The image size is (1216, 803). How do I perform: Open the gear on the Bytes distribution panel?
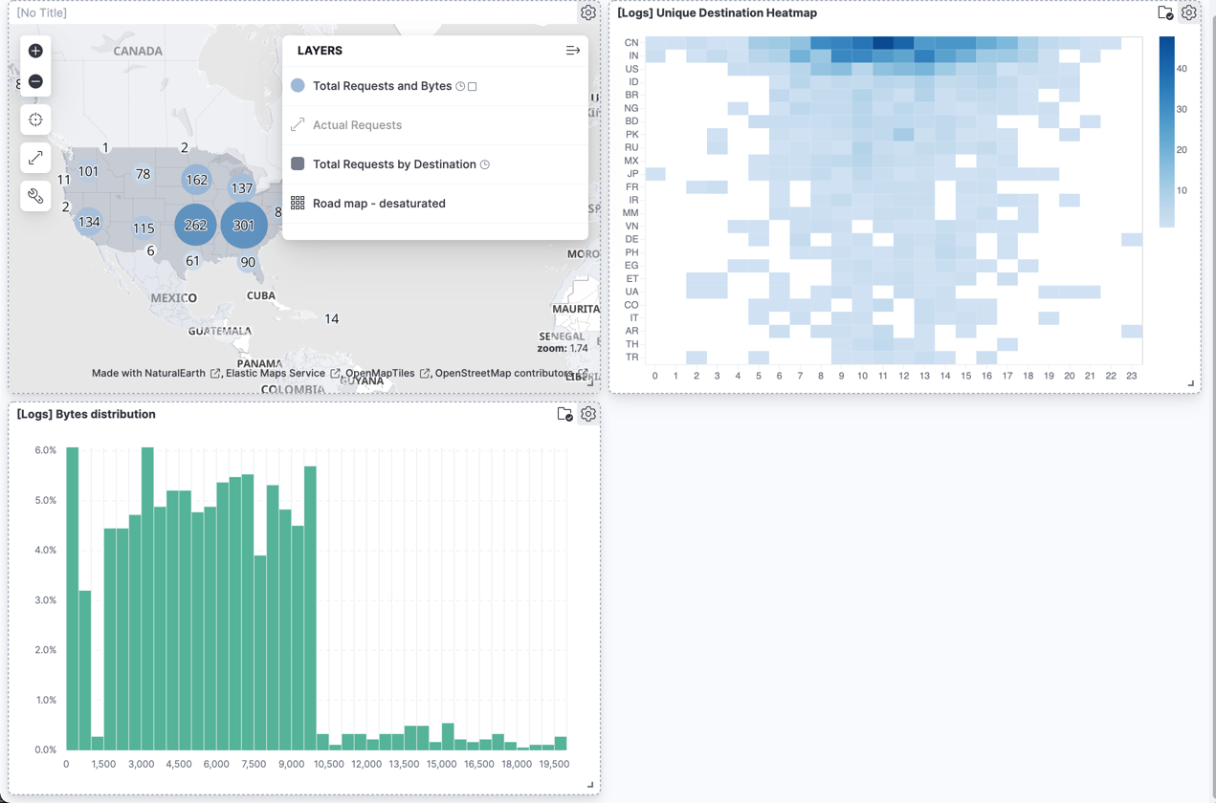pyautogui.click(x=588, y=413)
